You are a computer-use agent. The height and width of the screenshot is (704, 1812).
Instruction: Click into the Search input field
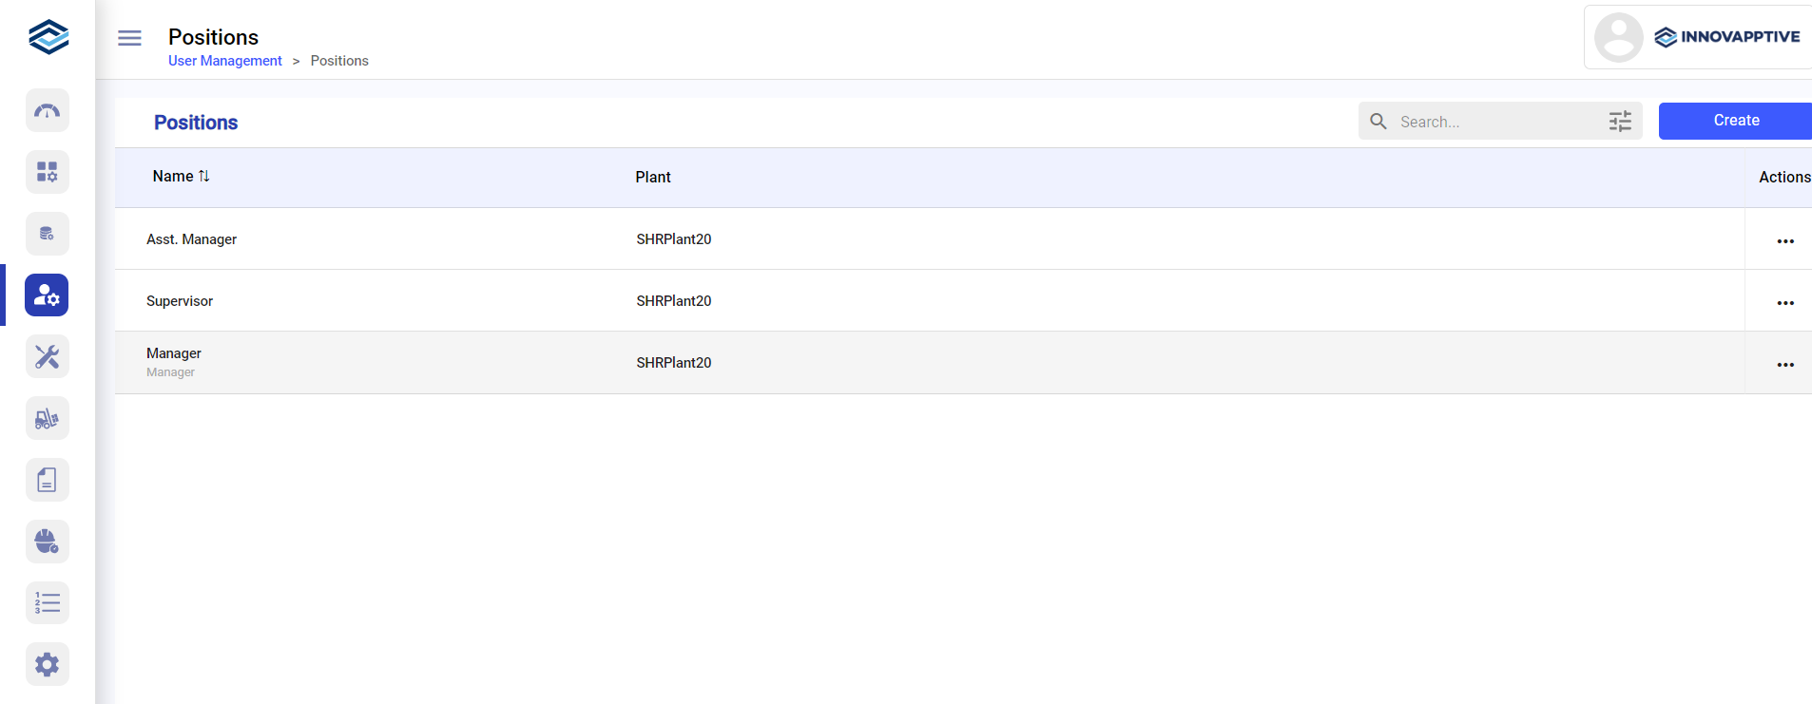point(1497,122)
